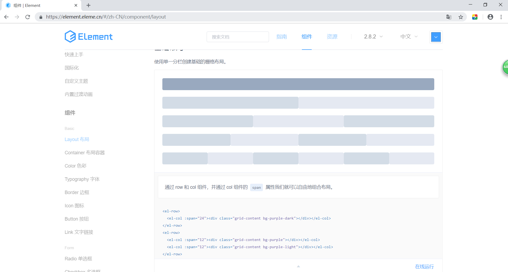Open the Chrome three-dot menu
This screenshot has width=508, height=272.
(x=501, y=17)
